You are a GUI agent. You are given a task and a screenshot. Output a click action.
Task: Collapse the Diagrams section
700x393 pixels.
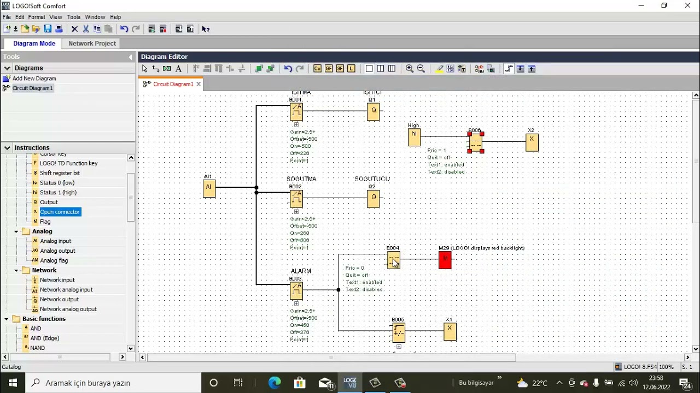click(7, 68)
